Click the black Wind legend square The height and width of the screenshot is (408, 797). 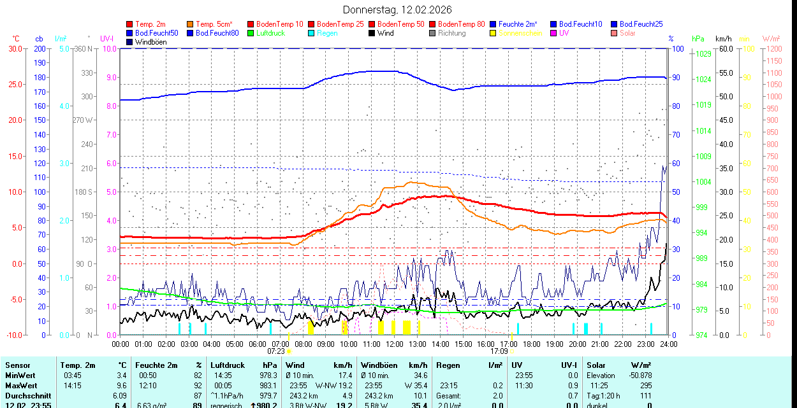tap(372, 33)
